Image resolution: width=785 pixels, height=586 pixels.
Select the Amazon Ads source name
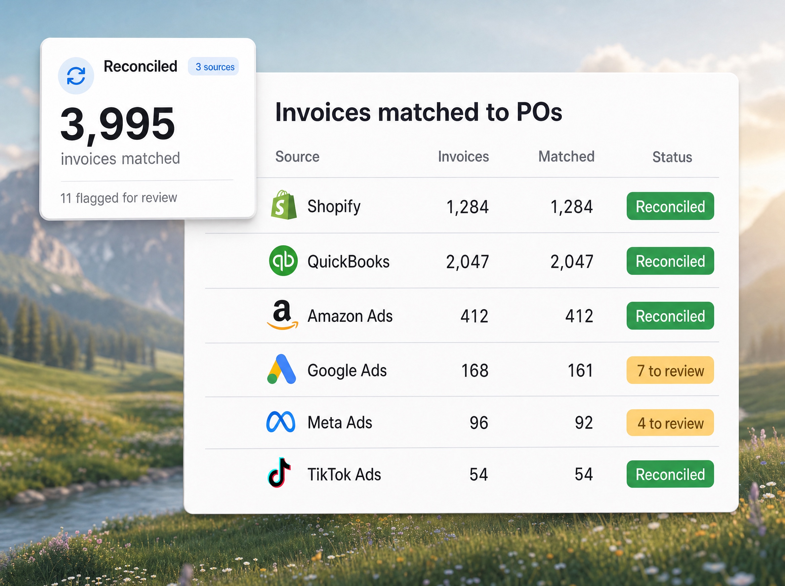click(x=350, y=316)
